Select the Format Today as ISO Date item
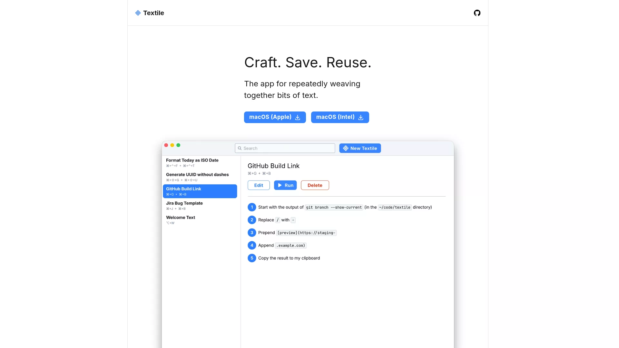The width and height of the screenshot is (619, 348). click(x=200, y=163)
